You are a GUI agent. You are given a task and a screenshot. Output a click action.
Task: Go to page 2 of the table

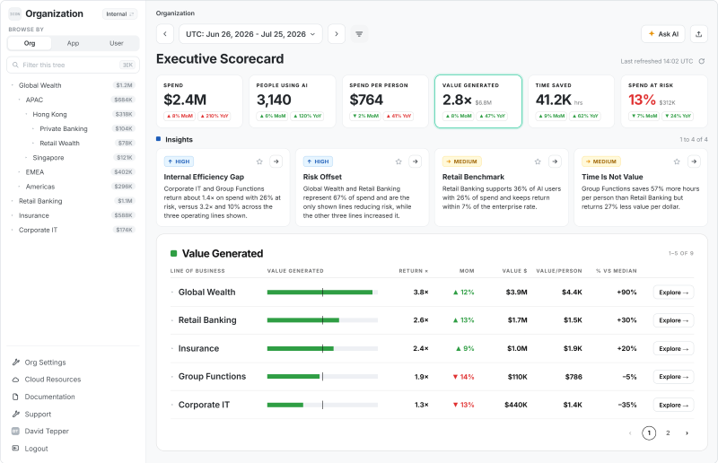tap(668, 432)
